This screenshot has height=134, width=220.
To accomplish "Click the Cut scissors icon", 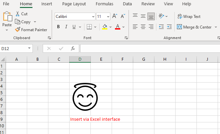I will 18,14.
